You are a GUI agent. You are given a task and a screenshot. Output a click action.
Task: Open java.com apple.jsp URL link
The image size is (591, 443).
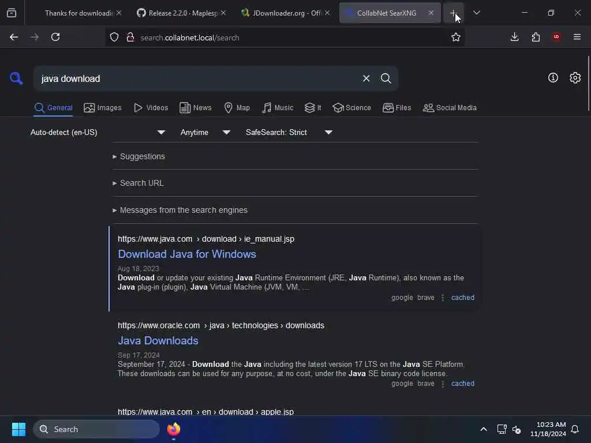(x=205, y=412)
